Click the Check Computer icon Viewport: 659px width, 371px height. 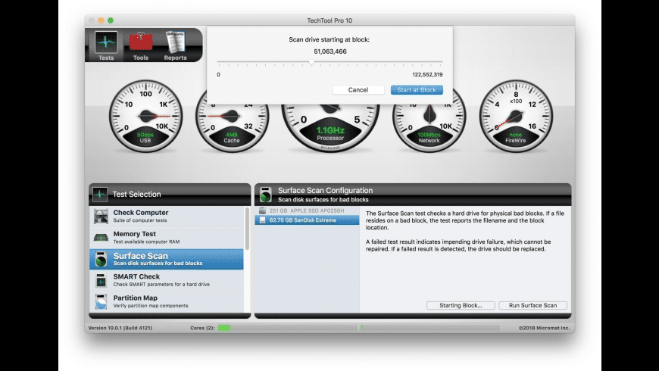pyautogui.click(x=101, y=216)
